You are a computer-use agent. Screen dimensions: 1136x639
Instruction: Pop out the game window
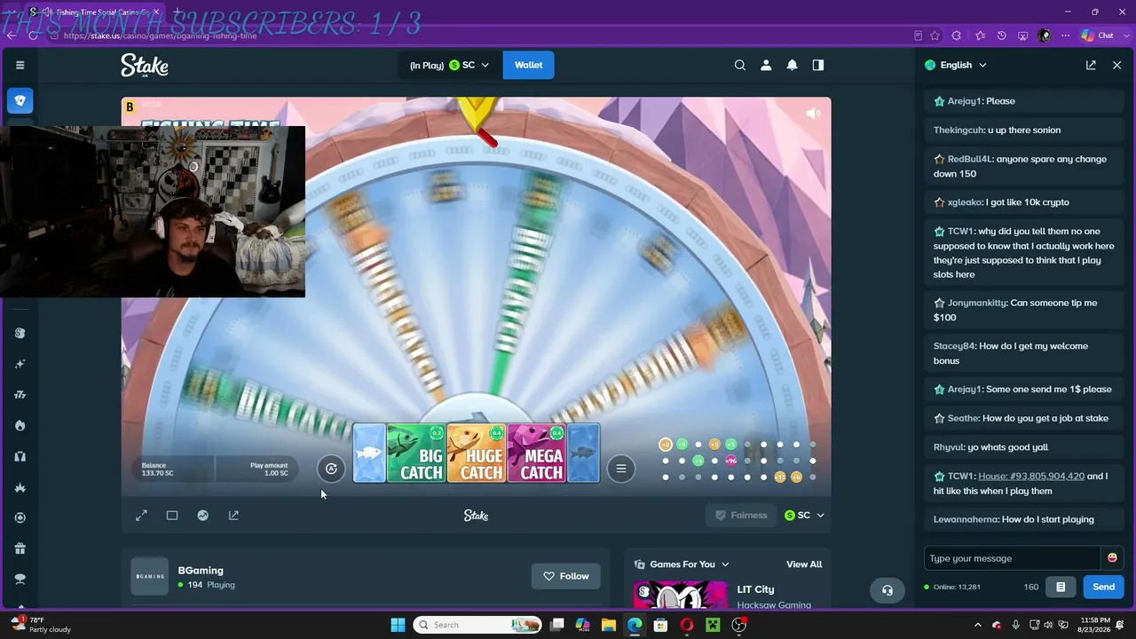pos(233,515)
